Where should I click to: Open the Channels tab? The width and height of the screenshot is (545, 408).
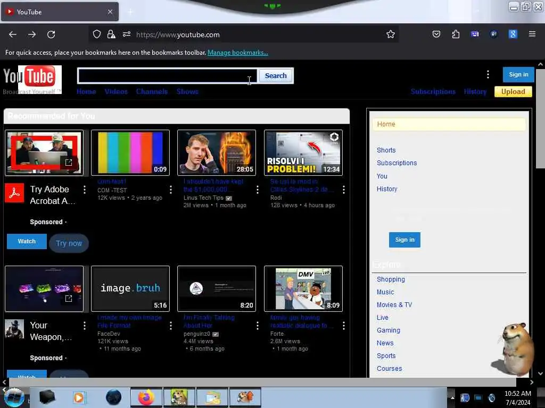point(152,91)
